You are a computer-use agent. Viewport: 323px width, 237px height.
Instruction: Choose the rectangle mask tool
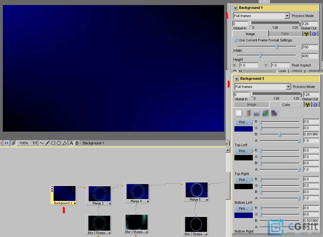53,143
